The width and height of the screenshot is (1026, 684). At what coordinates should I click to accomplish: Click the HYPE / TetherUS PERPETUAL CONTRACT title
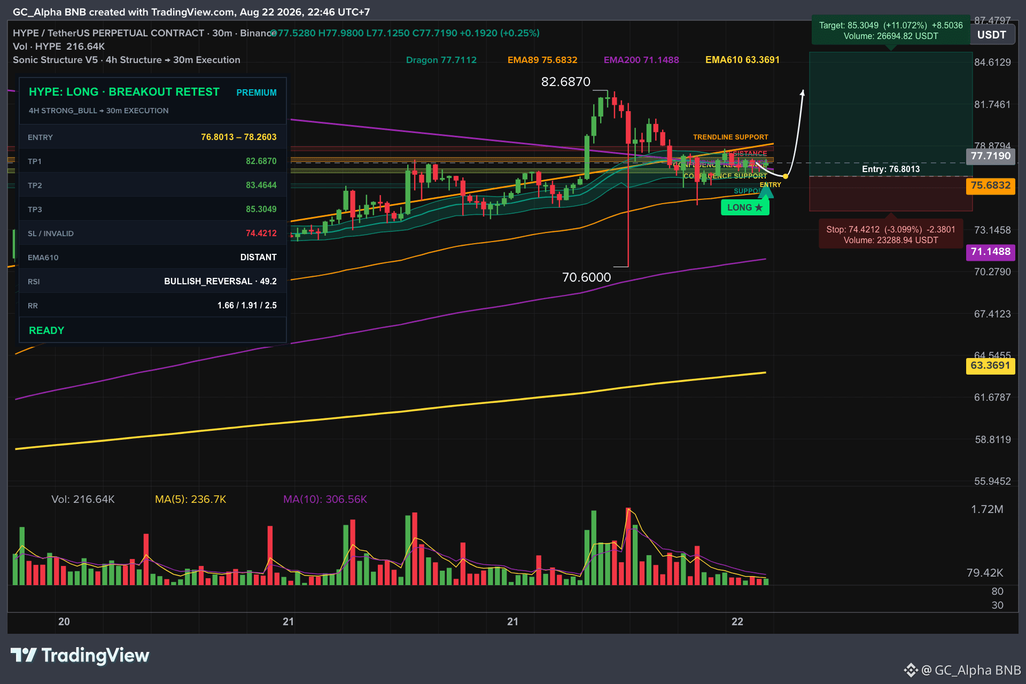point(108,33)
